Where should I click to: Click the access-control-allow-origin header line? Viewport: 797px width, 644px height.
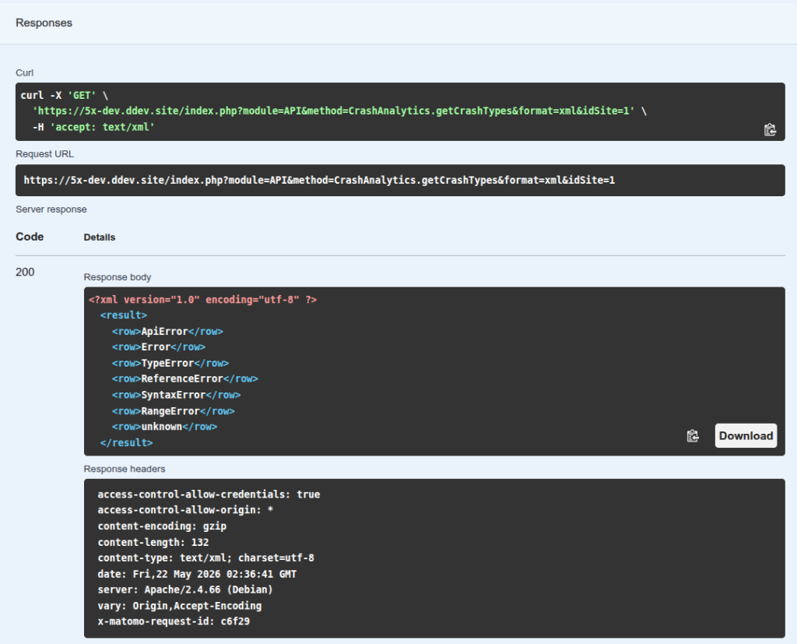(x=185, y=510)
